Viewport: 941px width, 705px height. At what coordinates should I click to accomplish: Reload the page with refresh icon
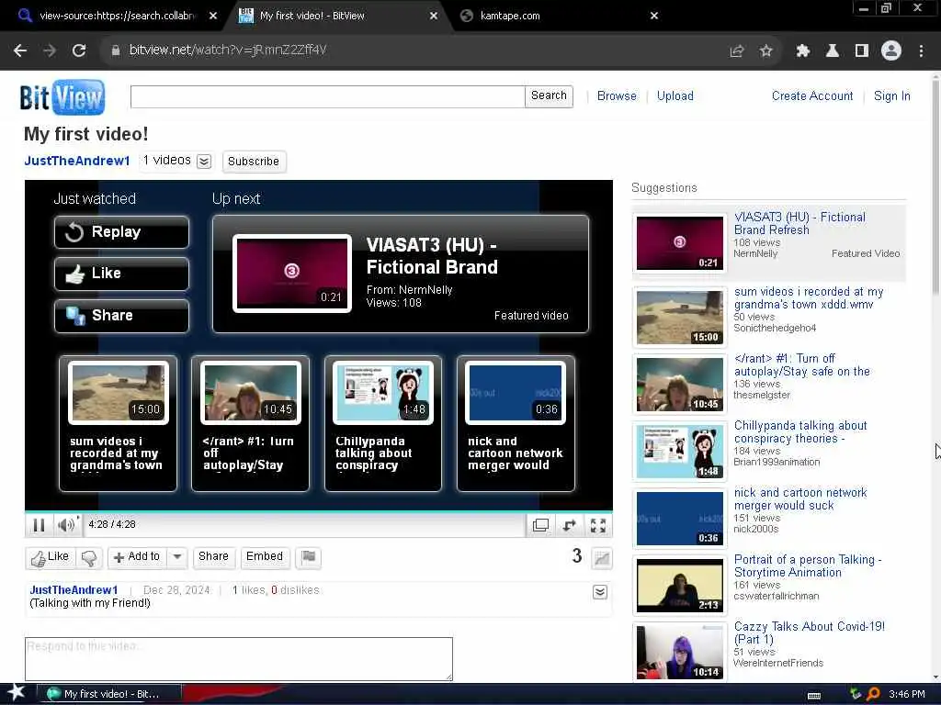click(x=79, y=50)
